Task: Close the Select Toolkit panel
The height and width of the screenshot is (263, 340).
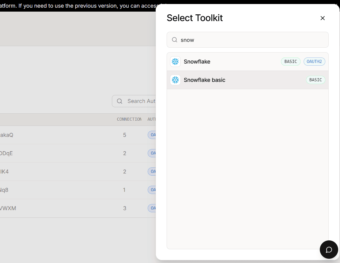Action: pos(323,18)
